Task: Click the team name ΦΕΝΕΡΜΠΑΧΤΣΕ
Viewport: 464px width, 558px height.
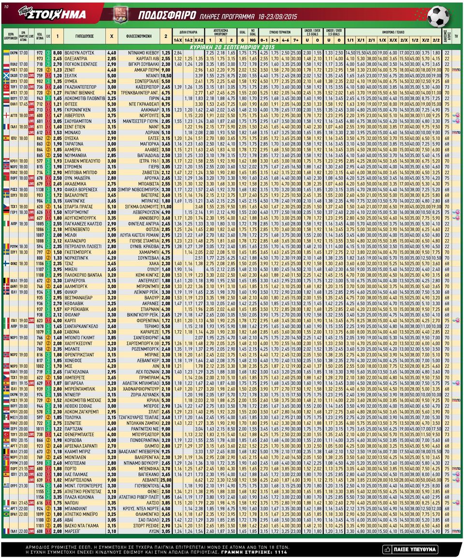Action: (79, 435)
